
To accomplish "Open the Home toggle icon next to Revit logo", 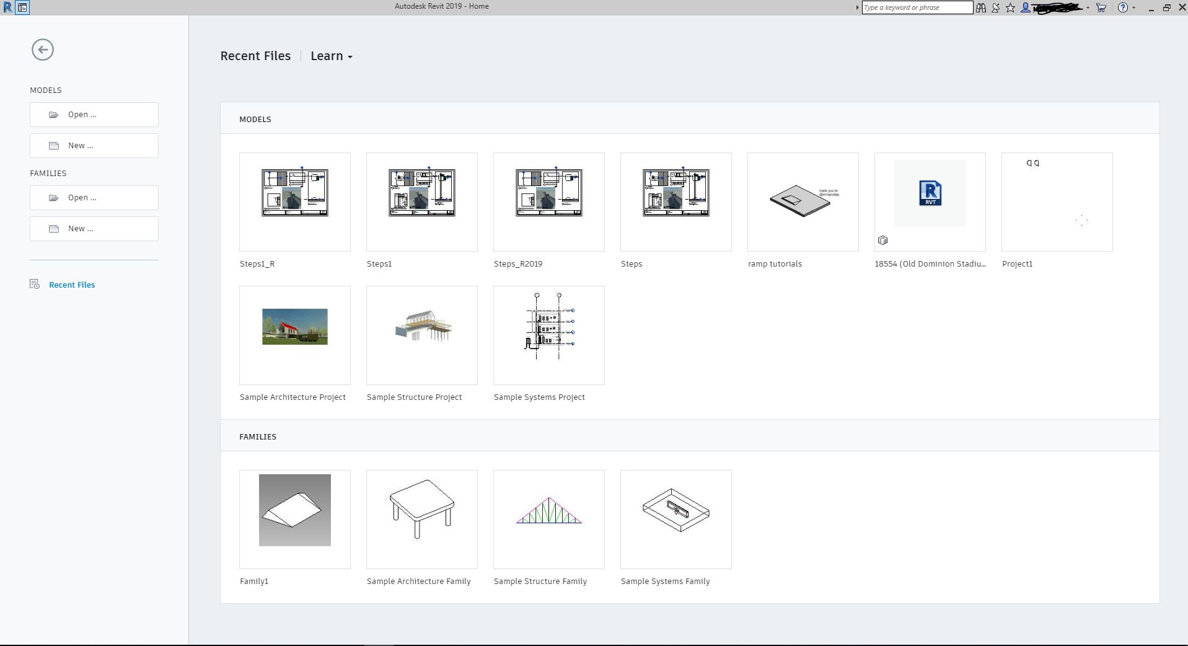I will tap(22, 7).
